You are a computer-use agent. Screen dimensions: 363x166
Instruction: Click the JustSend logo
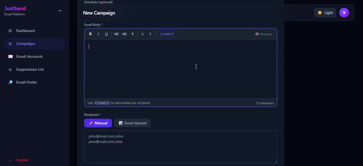pos(15,9)
